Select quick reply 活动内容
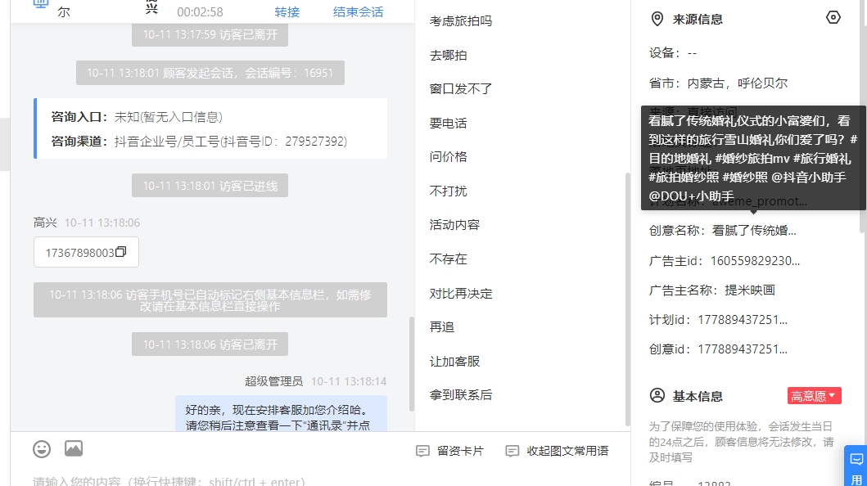Viewport: 867px width, 486px height. [454, 225]
